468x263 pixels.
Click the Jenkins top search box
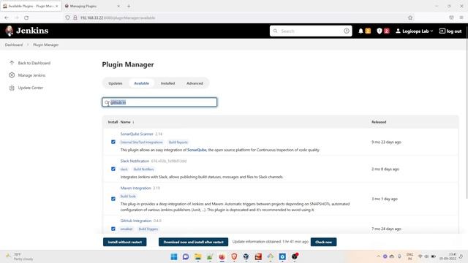[311, 31]
